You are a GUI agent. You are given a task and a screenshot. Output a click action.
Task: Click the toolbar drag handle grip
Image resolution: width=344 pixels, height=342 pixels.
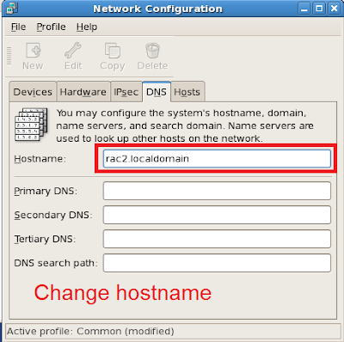(9, 56)
